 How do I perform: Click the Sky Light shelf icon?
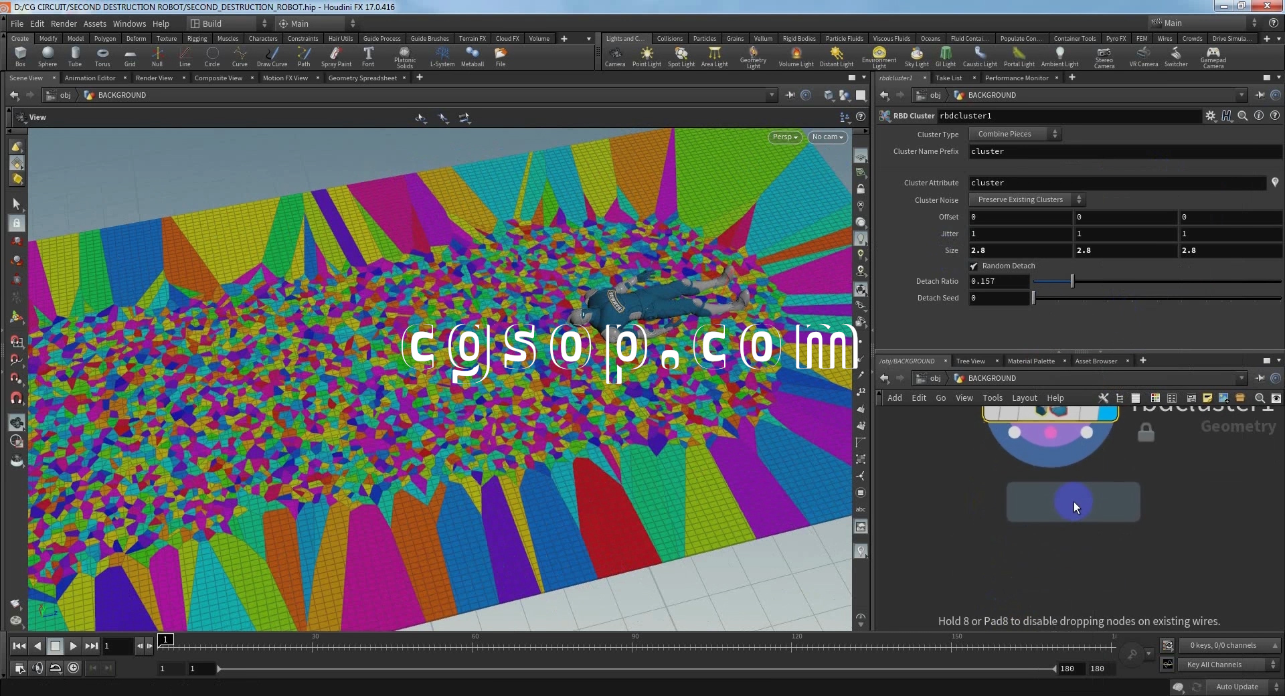(x=916, y=56)
